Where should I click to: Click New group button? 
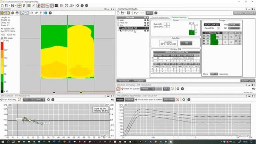139,81
